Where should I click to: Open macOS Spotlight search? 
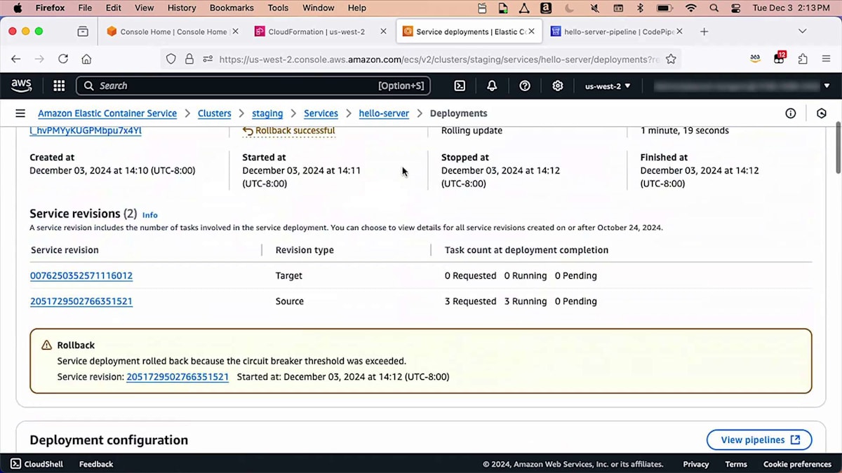pyautogui.click(x=714, y=8)
